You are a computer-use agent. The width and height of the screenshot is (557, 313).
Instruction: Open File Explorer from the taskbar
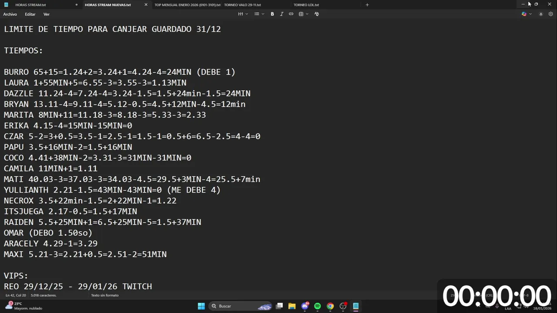(292, 306)
